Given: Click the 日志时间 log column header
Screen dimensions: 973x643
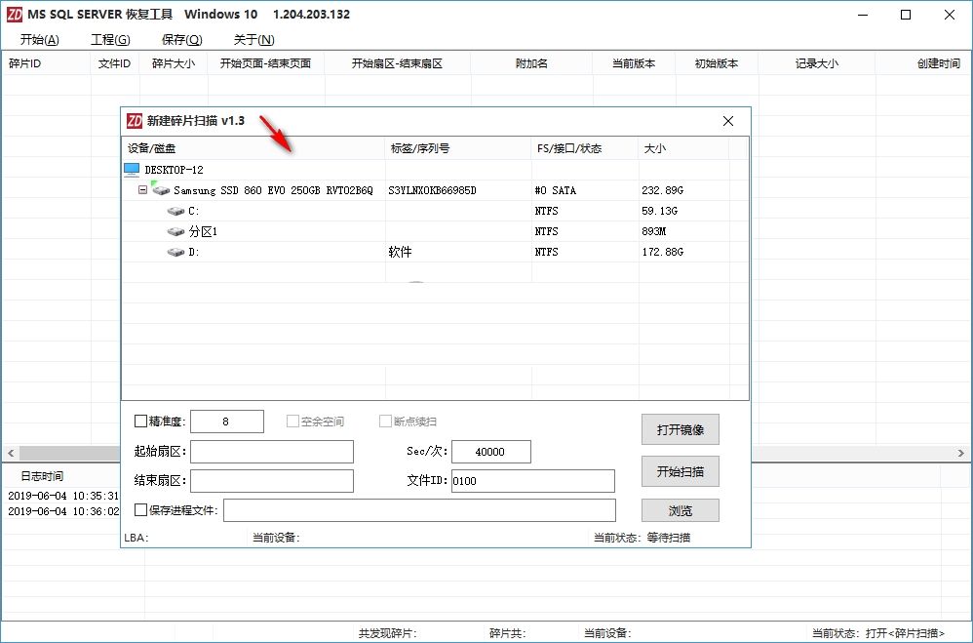Looking at the screenshot, I should [42, 476].
